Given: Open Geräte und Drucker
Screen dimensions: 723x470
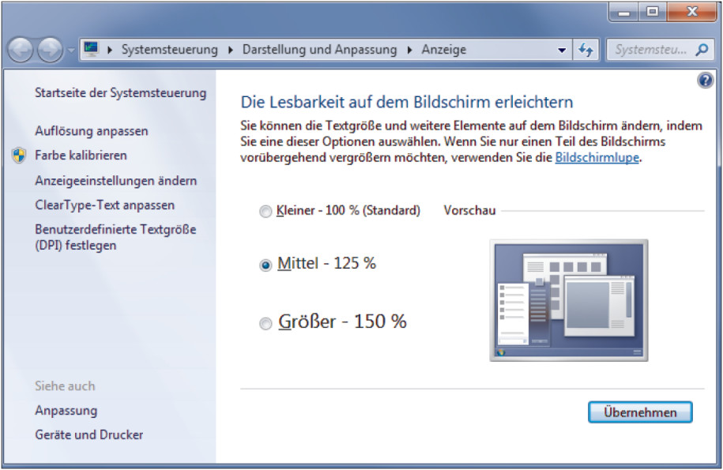Looking at the screenshot, I should pyautogui.click(x=89, y=434).
